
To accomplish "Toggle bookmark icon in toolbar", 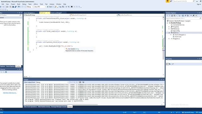I will point(72,7).
